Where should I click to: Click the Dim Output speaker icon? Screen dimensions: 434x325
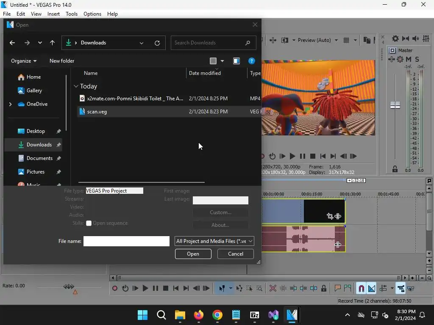click(x=415, y=39)
